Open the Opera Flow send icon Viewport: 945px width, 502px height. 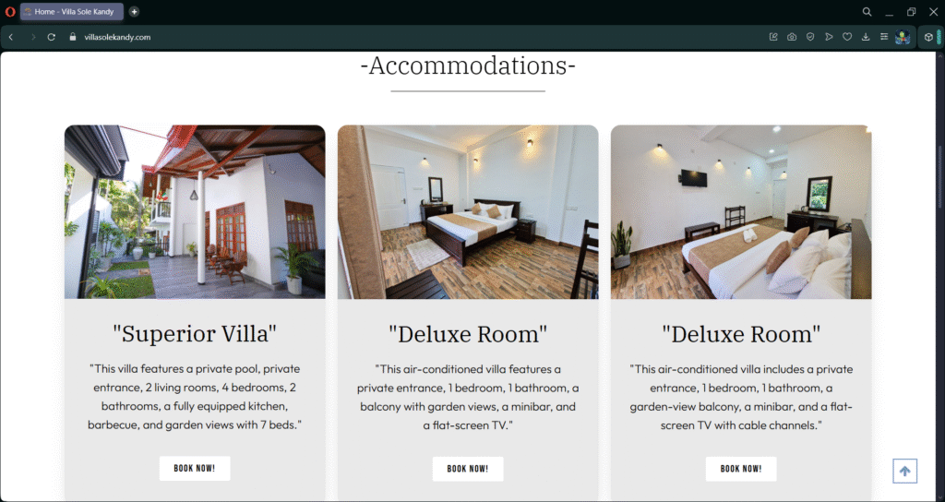point(829,37)
